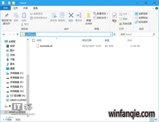
Task: Collapse the ribbon with chevron
Action: click(x=153, y=8)
